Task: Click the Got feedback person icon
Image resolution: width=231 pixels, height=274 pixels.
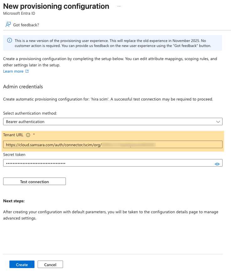Action: (8, 25)
